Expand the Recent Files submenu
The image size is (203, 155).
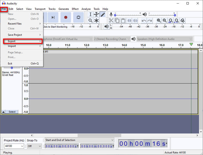(22, 24)
